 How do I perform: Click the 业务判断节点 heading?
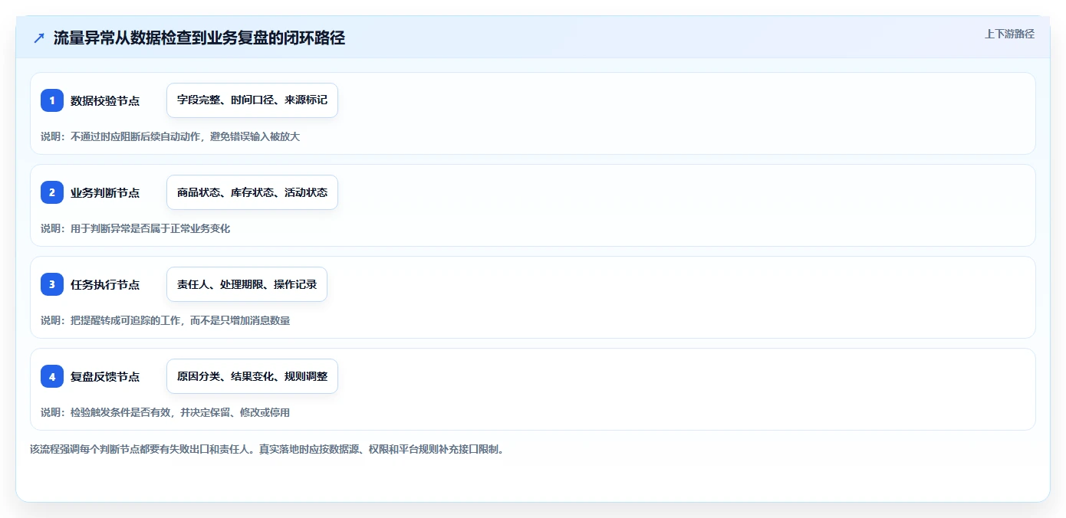(105, 192)
